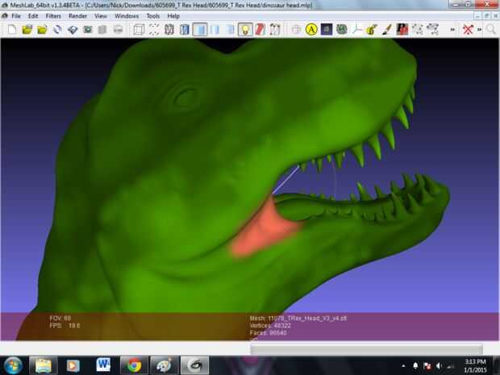Viewport: 500px width, 375px height.
Task: Open the Tools menu
Action: (152, 16)
